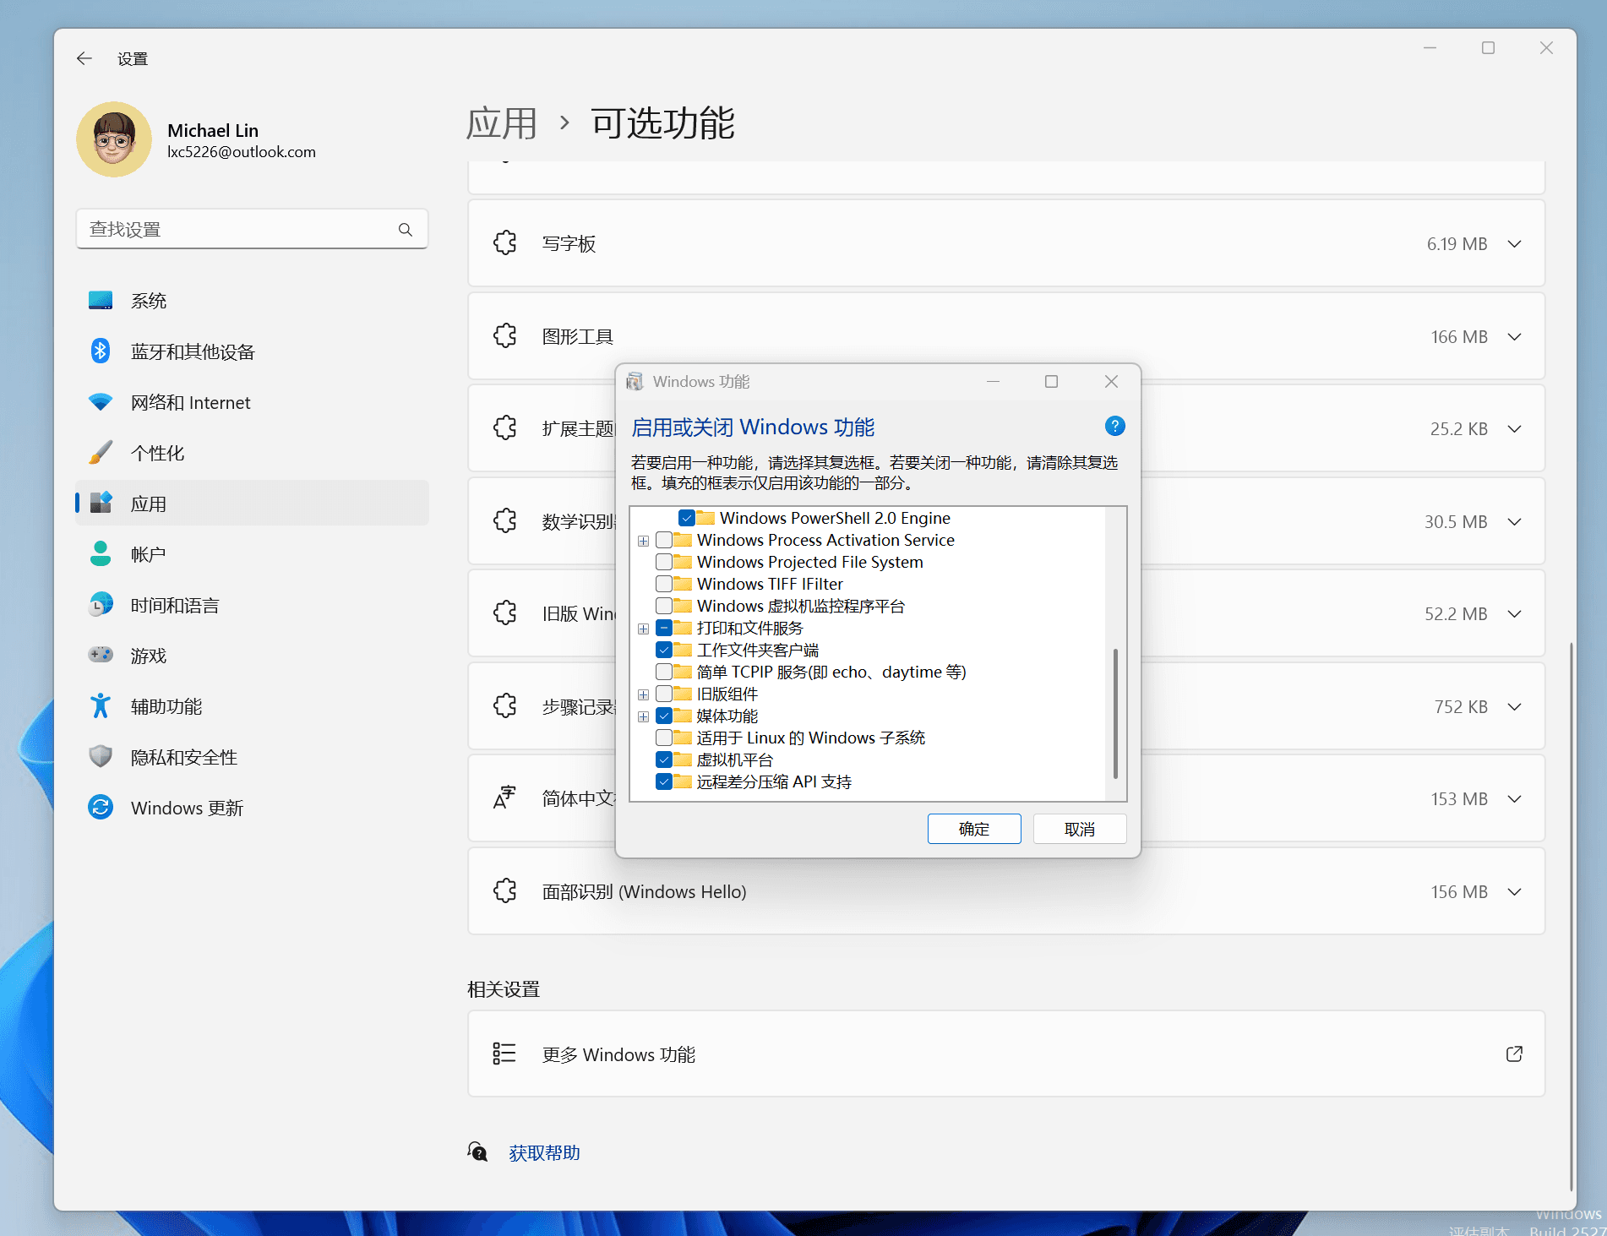Click the help chat icon beside 获取帮助

tap(478, 1152)
